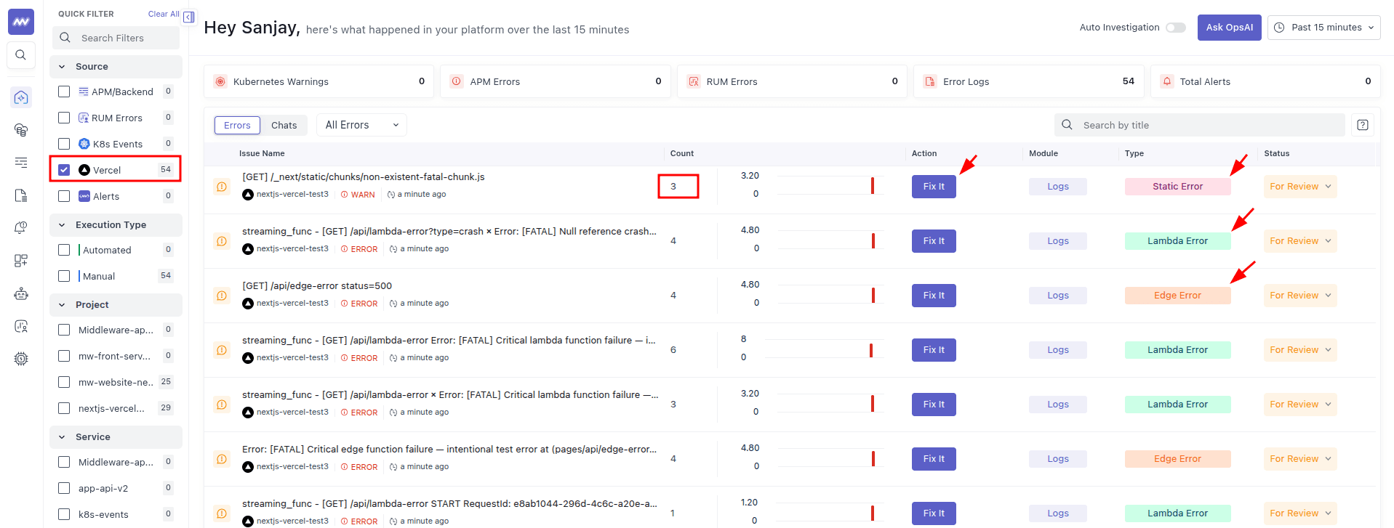Open the user report icon in the sidebar

21,326
